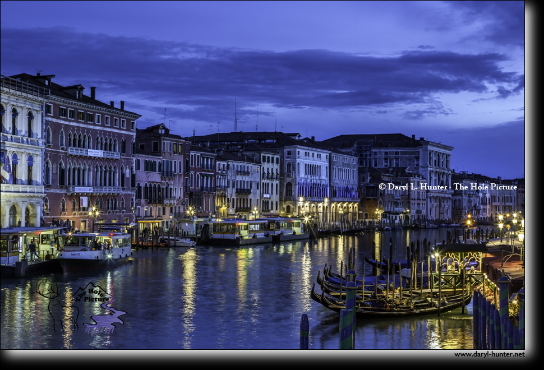Viewport: 544px width, 370px height.
Task: Click the Daryl L. Hunter copyright watermark
Action: (x=448, y=187)
